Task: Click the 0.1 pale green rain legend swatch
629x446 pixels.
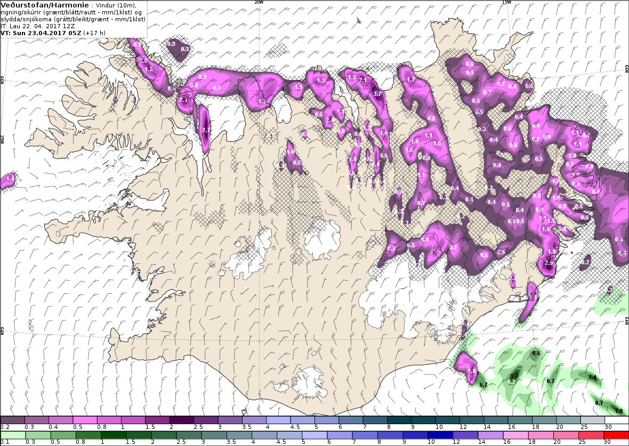Action: pyautogui.click(x=13, y=435)
